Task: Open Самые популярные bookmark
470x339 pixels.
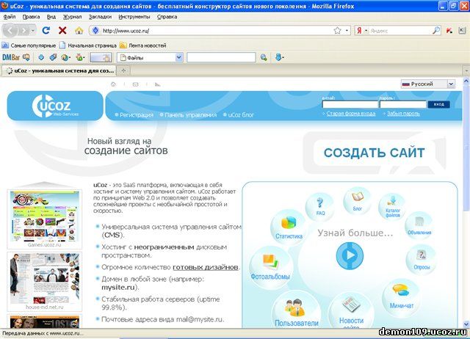Action: click(29, 45)
